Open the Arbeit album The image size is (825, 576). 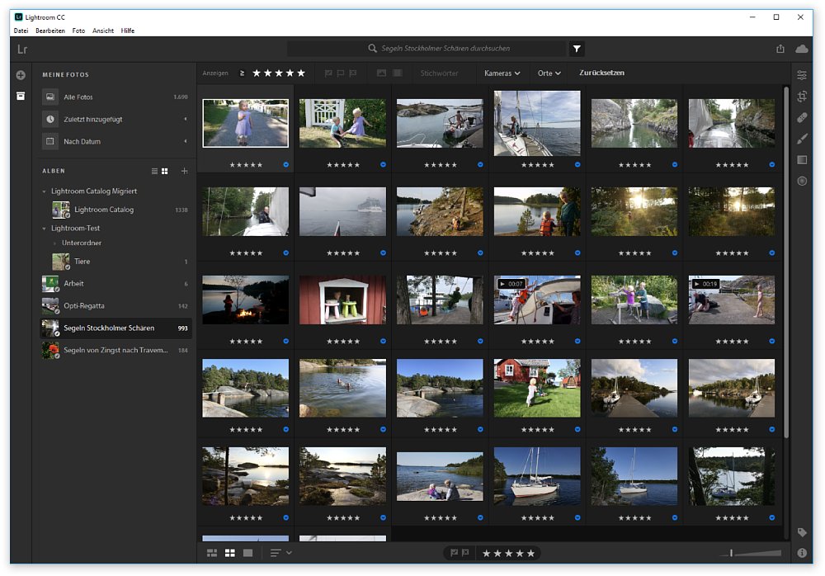(x=115, y=283)
